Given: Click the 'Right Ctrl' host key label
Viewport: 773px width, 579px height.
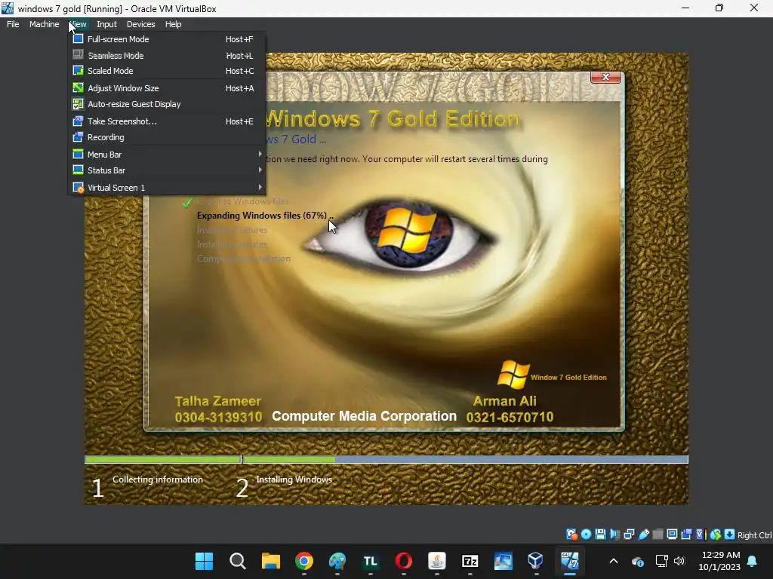Looking at the screenshot, I should [x=754, y=535].
